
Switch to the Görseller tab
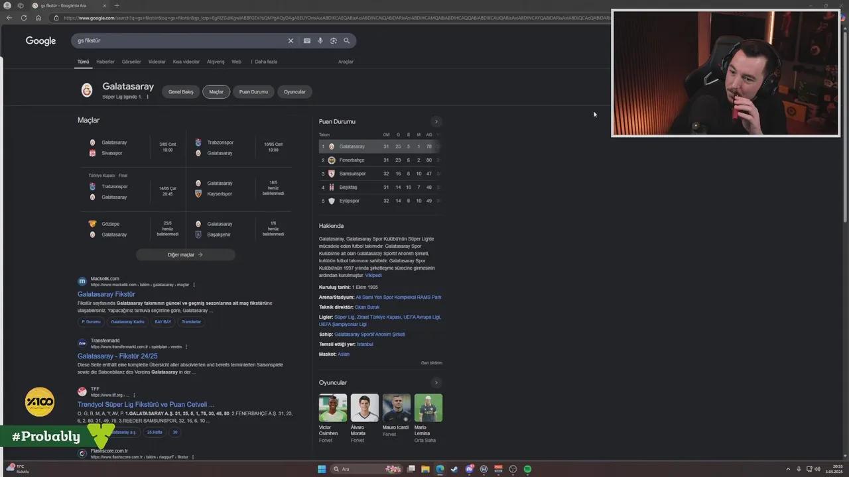[131, 62]
